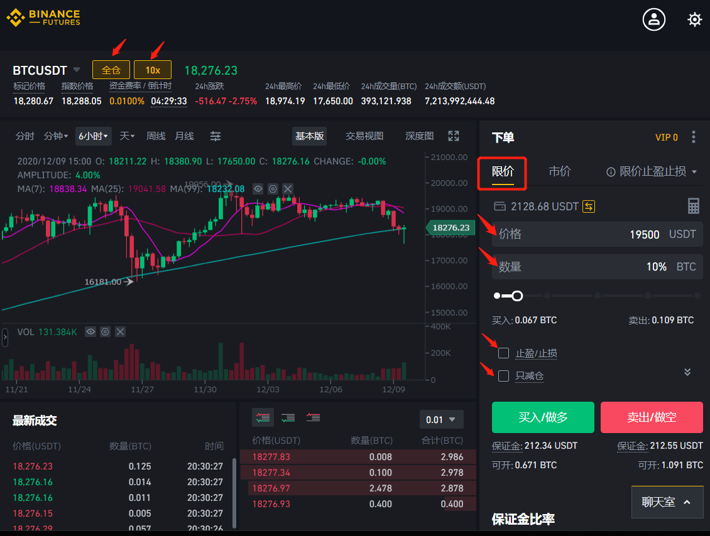Expand chart to fullscreen
Screen dimensions: 710x536
pos(454,136)
